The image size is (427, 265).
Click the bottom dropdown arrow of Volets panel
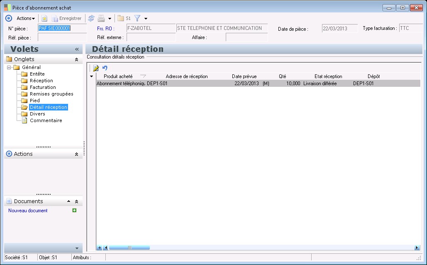tap(77, 248)
